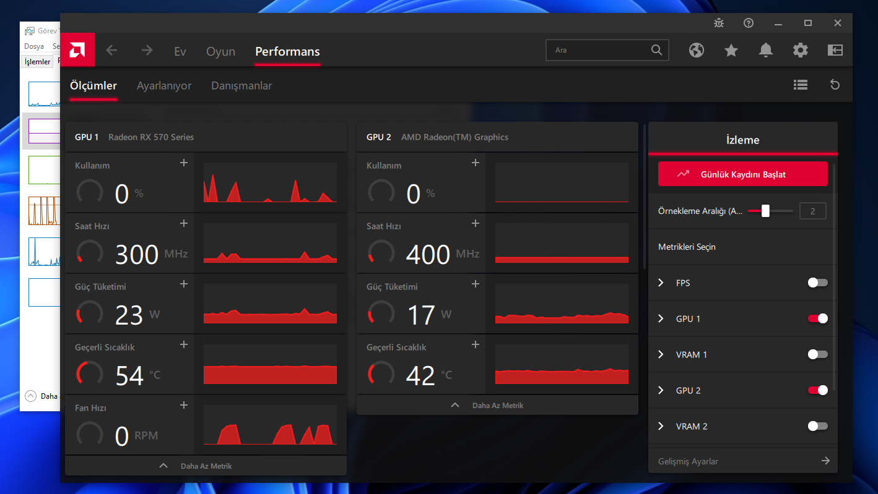Select the Performans tab
The height and width of the screenshot is (494, 878).
(288, 51)
